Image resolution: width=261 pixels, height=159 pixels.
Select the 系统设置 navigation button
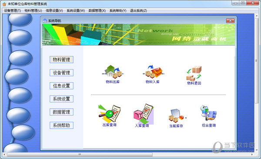(61, 99)
